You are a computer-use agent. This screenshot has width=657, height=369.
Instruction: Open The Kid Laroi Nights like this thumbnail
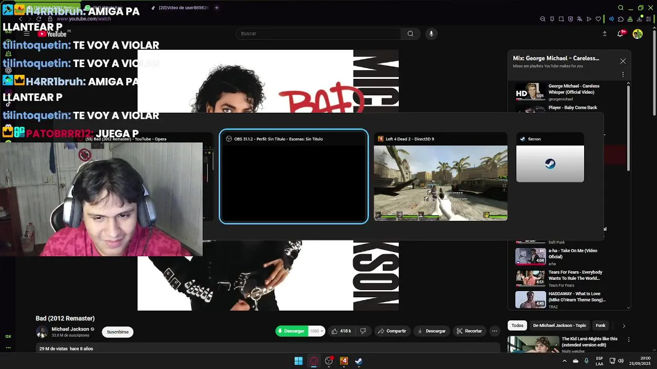coord(533,344)
